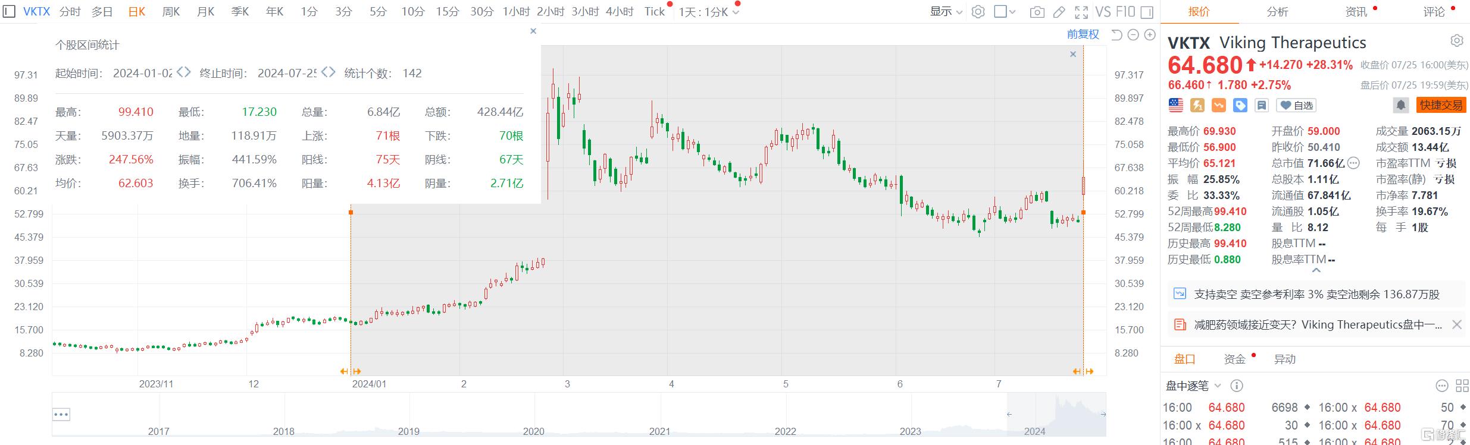This screenshot has width=1470, height=445.
Task: Open chart settings gear in toolbar
Action: click(978, 12)
